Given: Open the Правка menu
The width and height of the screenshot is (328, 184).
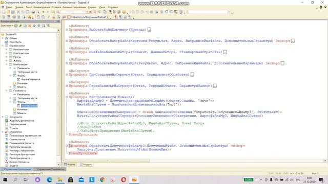Looking at the screenshot, I should click(19, 7).
